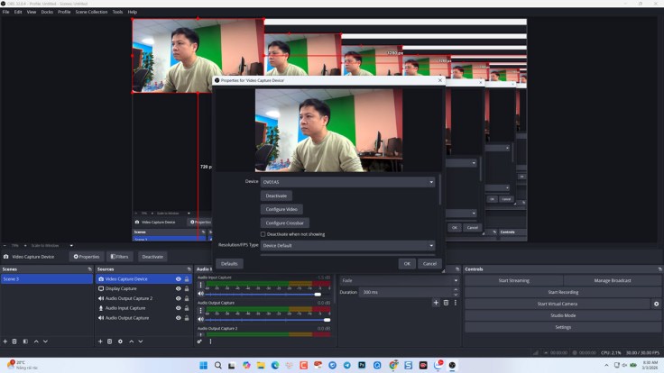The width and height of the screenshot is (664, 373).
Task: Open source properties gear in Sources dock
Action: tap(120, 341)
